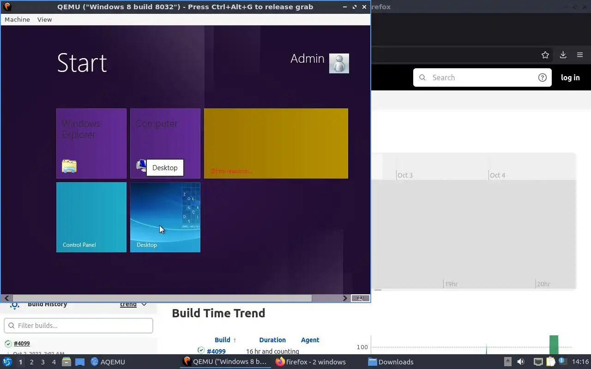Switch to workspace 1 in the pager
The width and height of the screenshot is (591, 369).
tap(20, 362)
